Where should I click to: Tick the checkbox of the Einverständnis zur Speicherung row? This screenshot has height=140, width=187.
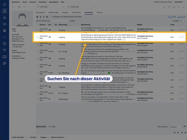(x=182, y=87)
